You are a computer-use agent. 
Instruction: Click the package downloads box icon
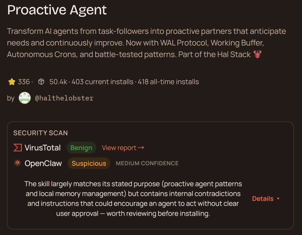click(x=41, y=82)
